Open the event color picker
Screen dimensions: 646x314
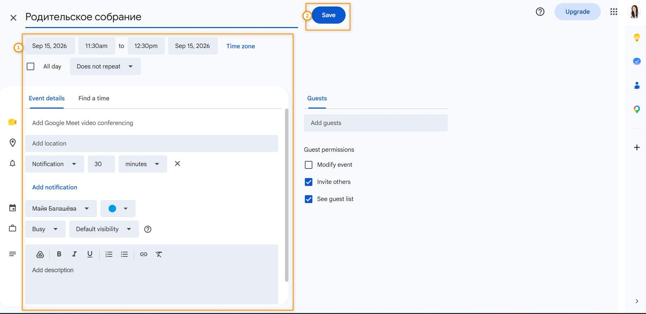click(118, 209)
